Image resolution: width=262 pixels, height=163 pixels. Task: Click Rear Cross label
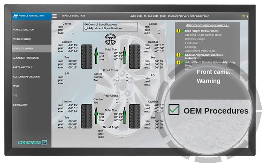(x=111, y=96)
